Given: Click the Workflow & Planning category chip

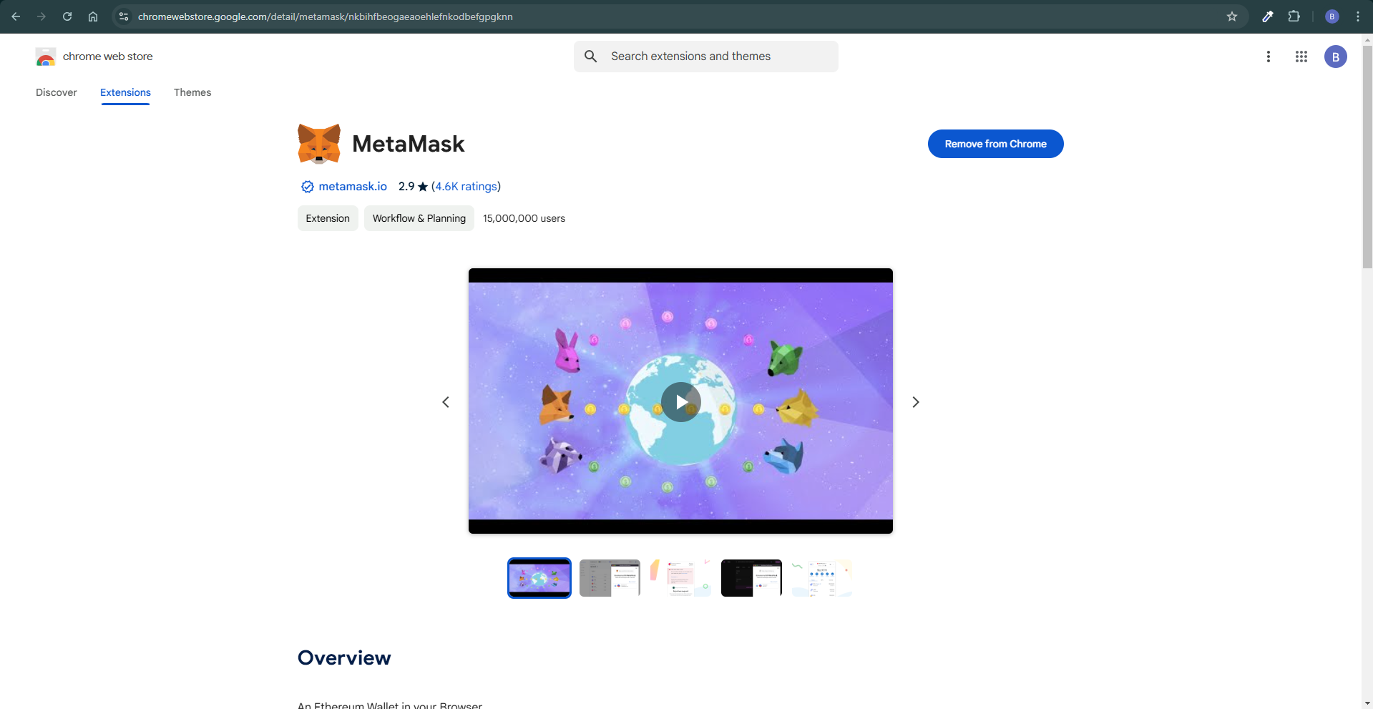Looking at the screenshot, I should click(419, 218).
